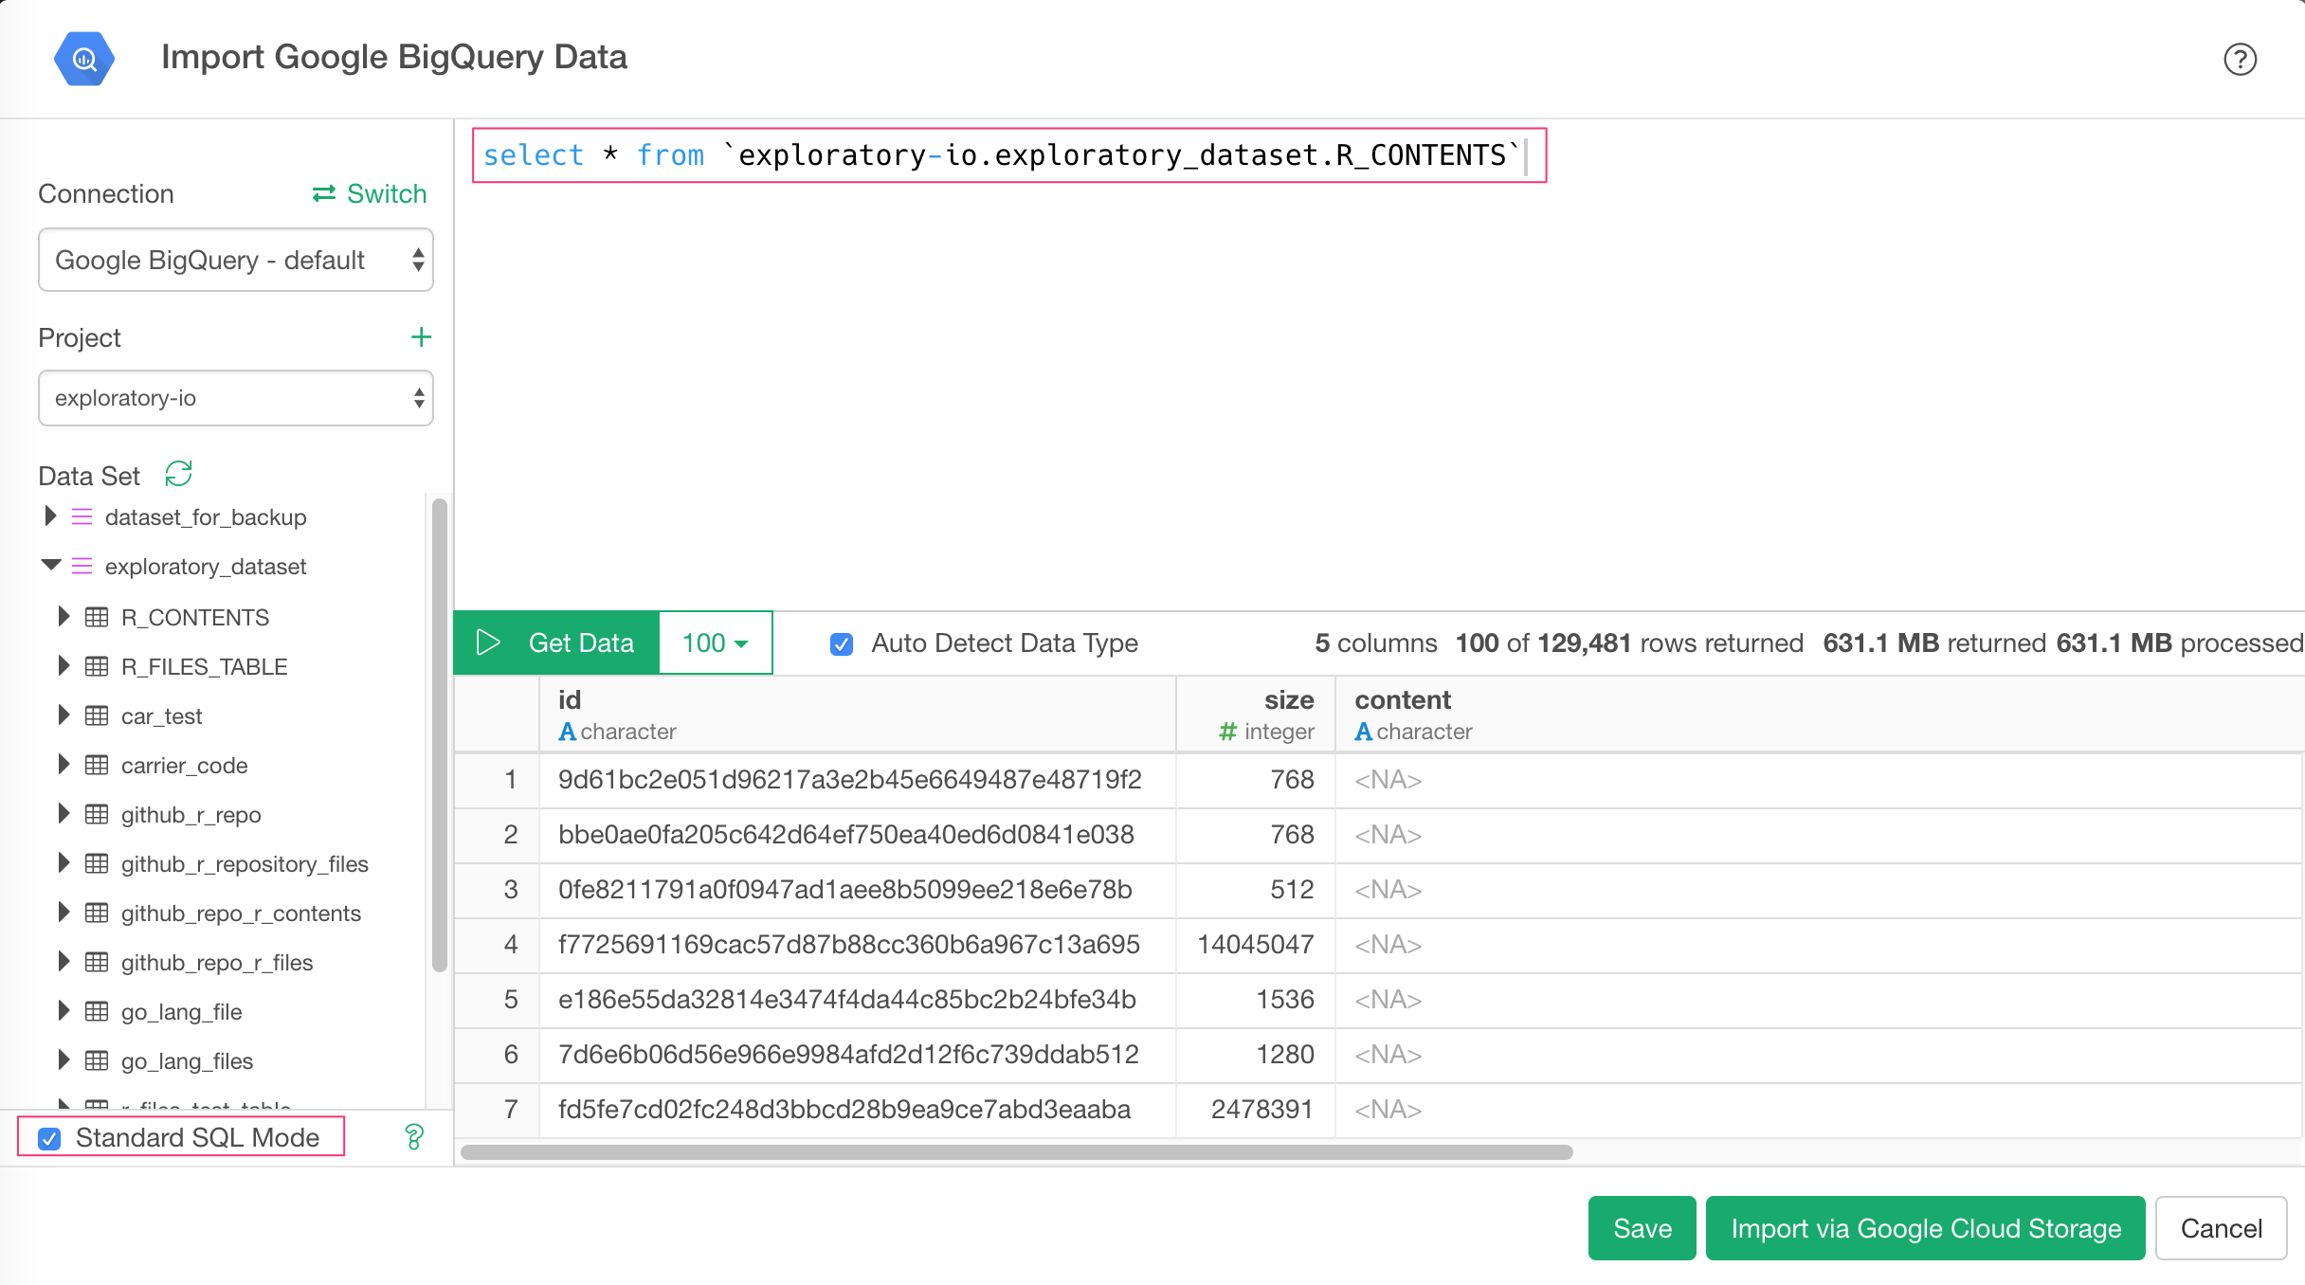Click the dataset icon for dataset_for_backup
Image resolution: width=2305 pixels, height=1285 pixels.
(82, 516)
